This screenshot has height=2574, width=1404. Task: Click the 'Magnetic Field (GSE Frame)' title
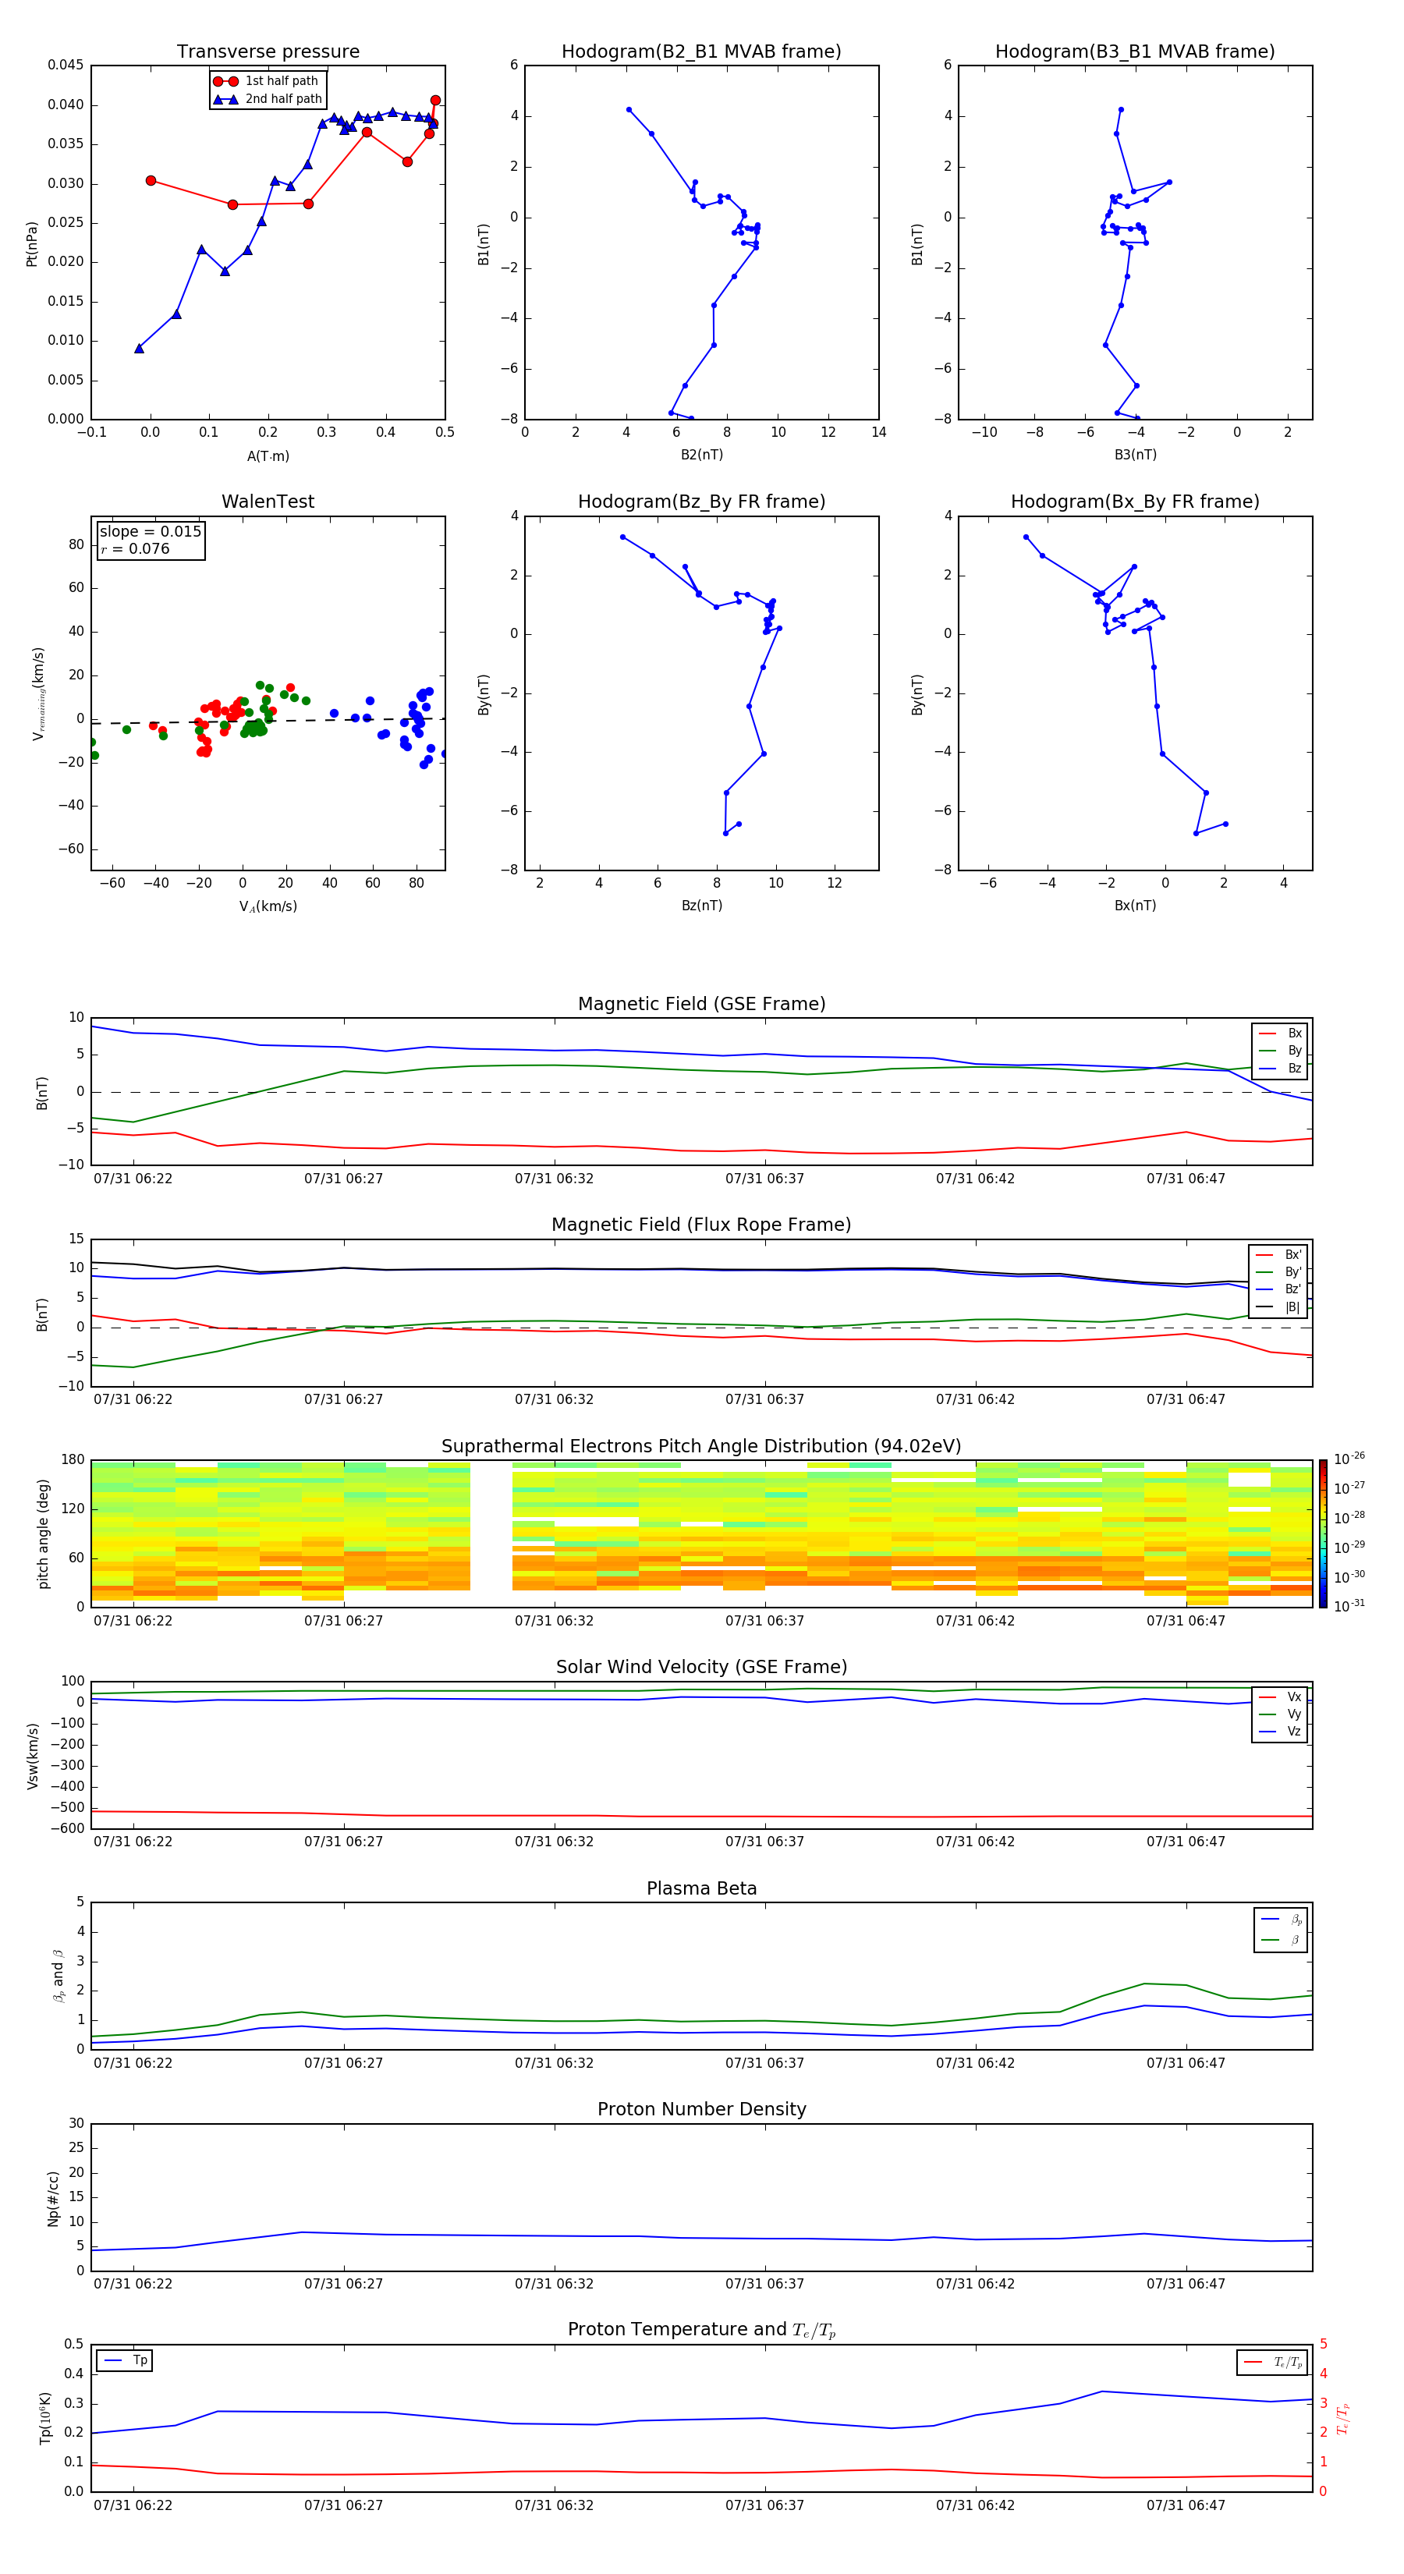click(701, 1004)
